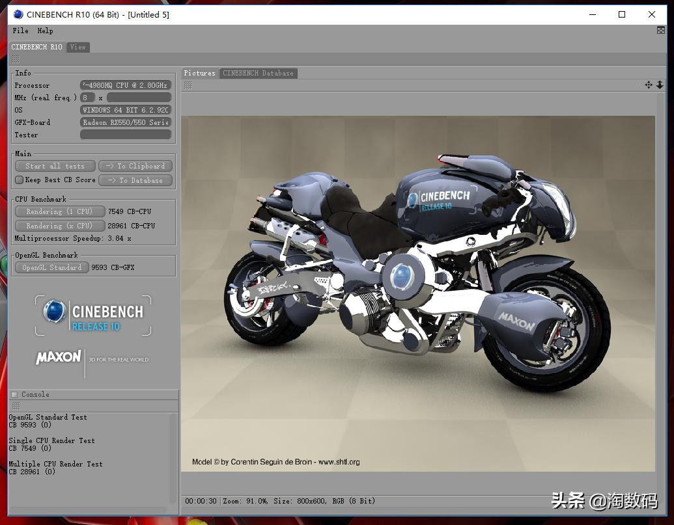Minimize the CINEBENCH window

pos(593,14)
